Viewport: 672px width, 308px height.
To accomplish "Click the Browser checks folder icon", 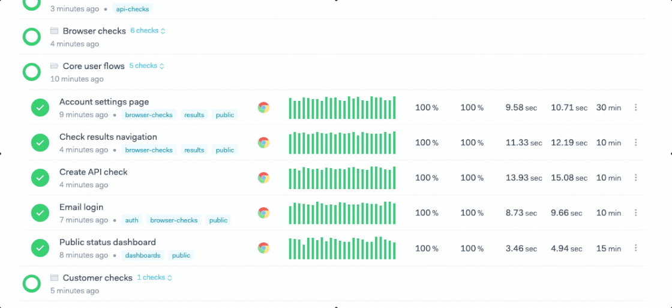I will coord(55,31).
